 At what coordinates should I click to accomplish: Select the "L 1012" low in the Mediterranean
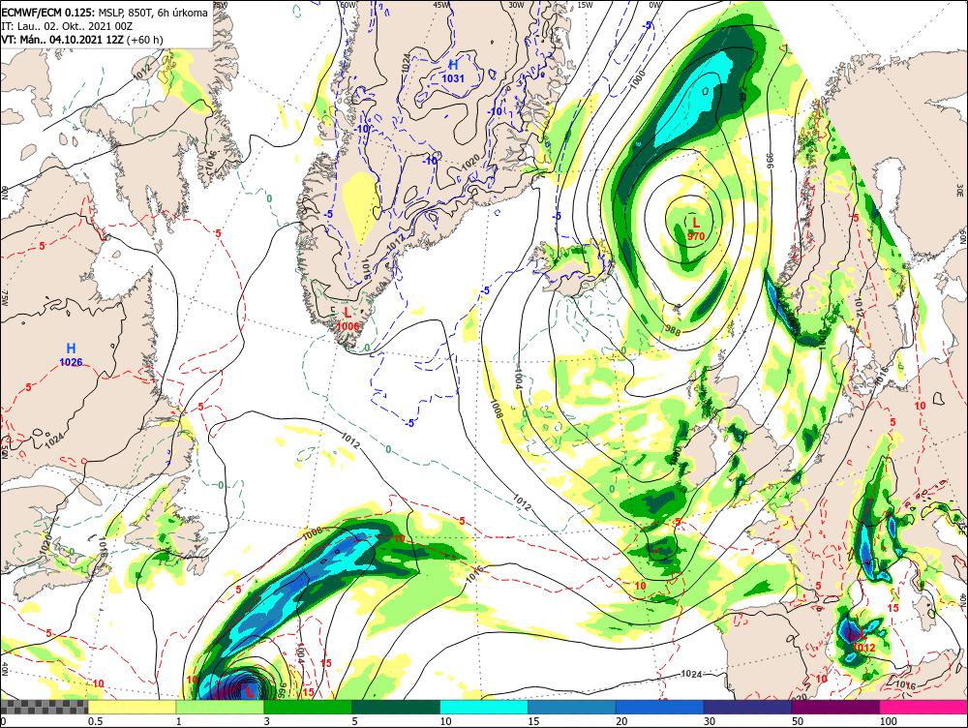point(863,642)
